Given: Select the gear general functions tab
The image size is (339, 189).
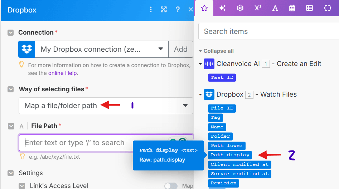Looking at the screenshot, I should [x=240, y=8].
